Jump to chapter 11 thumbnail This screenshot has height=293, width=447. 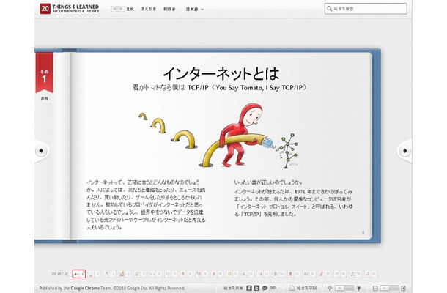click(232, 274)
